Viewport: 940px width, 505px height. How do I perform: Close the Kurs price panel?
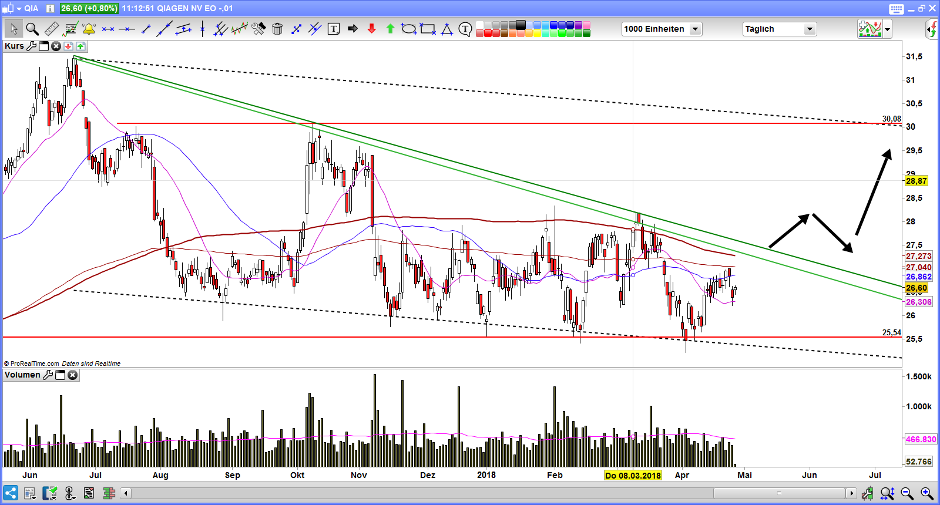56,46
